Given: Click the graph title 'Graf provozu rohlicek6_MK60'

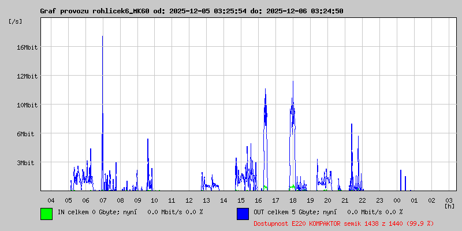Looking at the screenshot, I should [94, 11].
